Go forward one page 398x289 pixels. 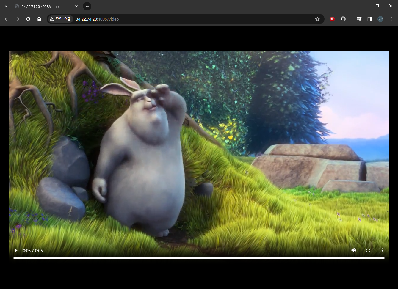tap(18, 19)
